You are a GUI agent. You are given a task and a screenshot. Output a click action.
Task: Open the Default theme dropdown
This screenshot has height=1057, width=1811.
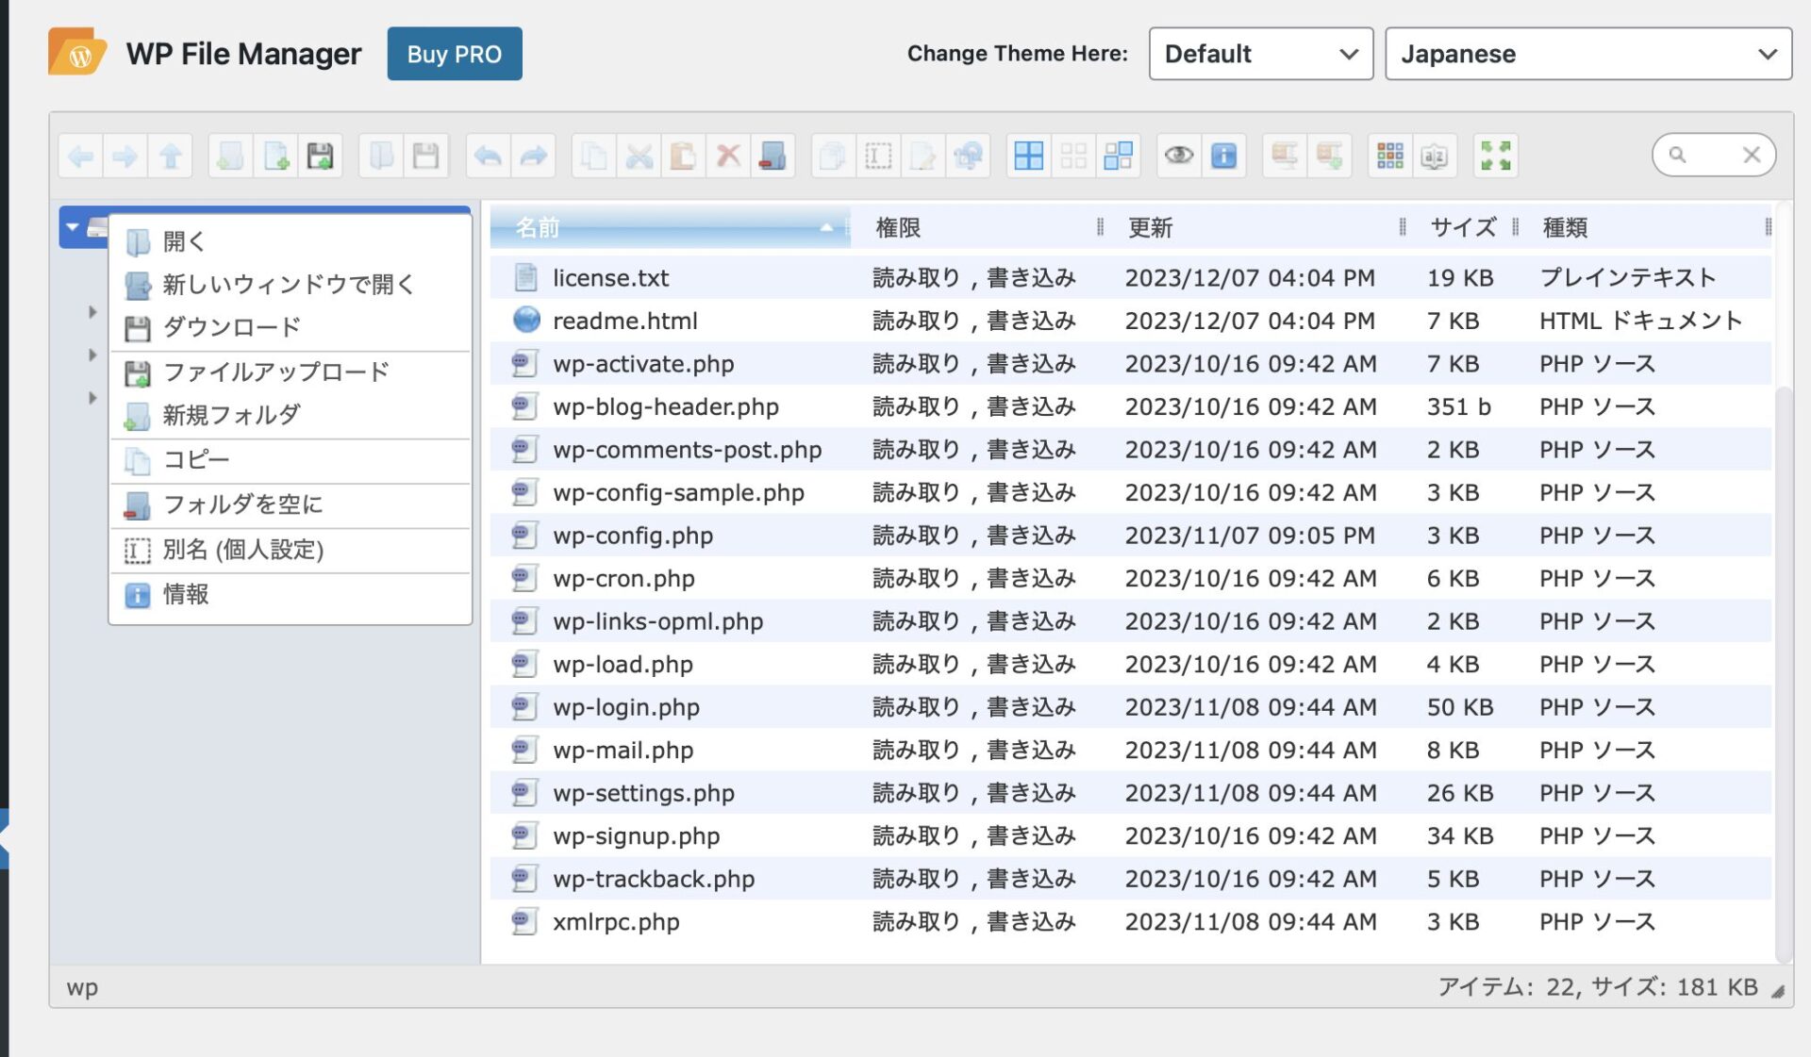1260,54
